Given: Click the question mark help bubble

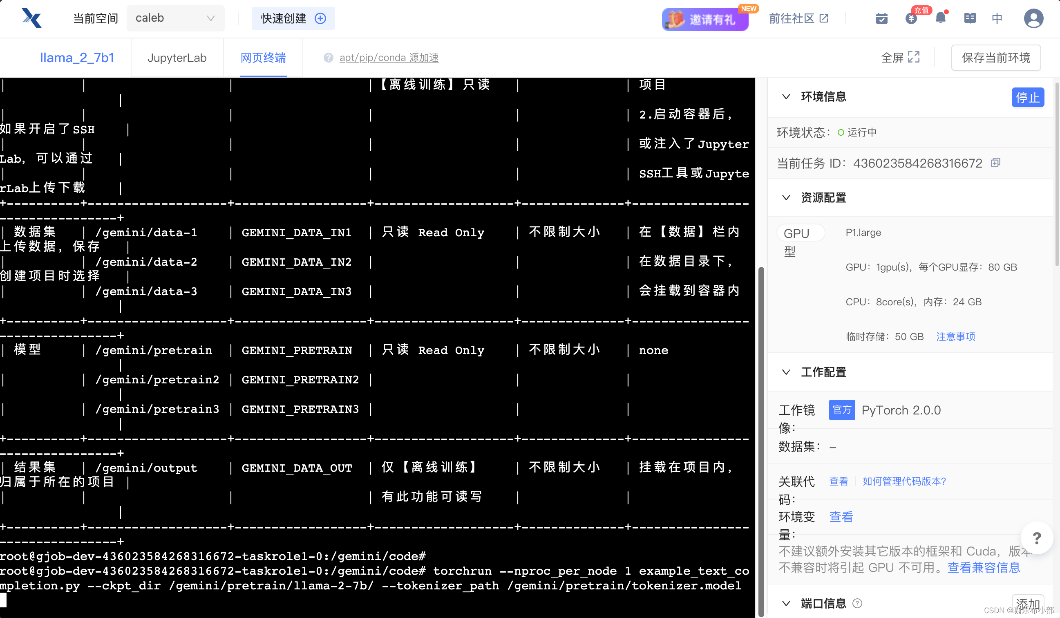Looking at the screenshot, I should click(x=1036, y=537).
